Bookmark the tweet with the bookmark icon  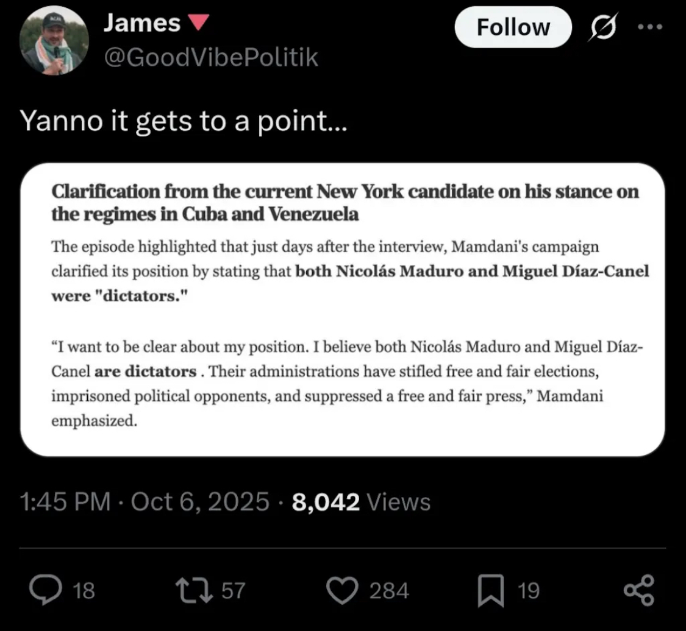491,591
